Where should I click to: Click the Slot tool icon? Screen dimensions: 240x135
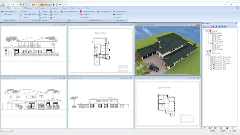click(51, 17)
